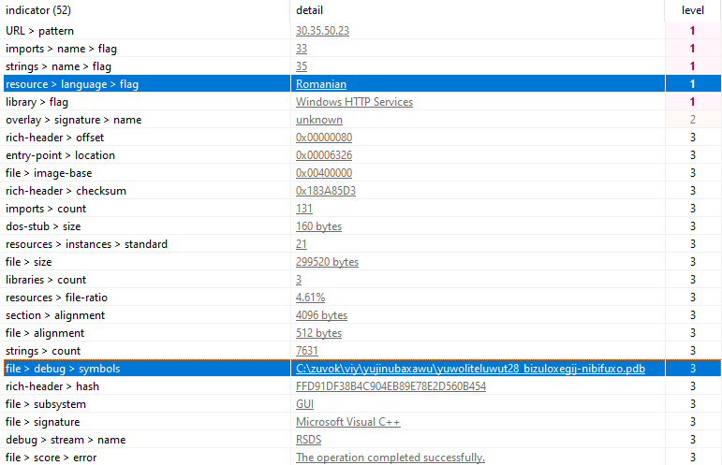Click the Microsoft Visual C++ signature
Screen dimensions: 722x465
pos(347,422)
